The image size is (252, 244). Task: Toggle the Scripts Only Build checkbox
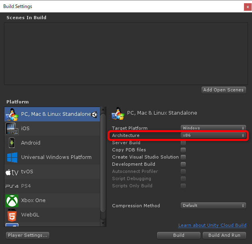[183, 186]
